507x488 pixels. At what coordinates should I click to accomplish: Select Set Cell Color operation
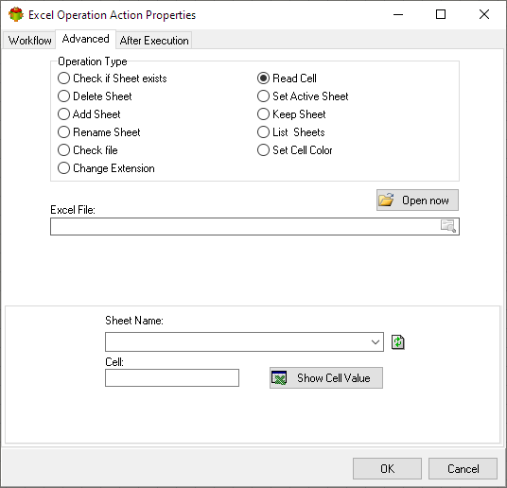[x=294, y=150]
